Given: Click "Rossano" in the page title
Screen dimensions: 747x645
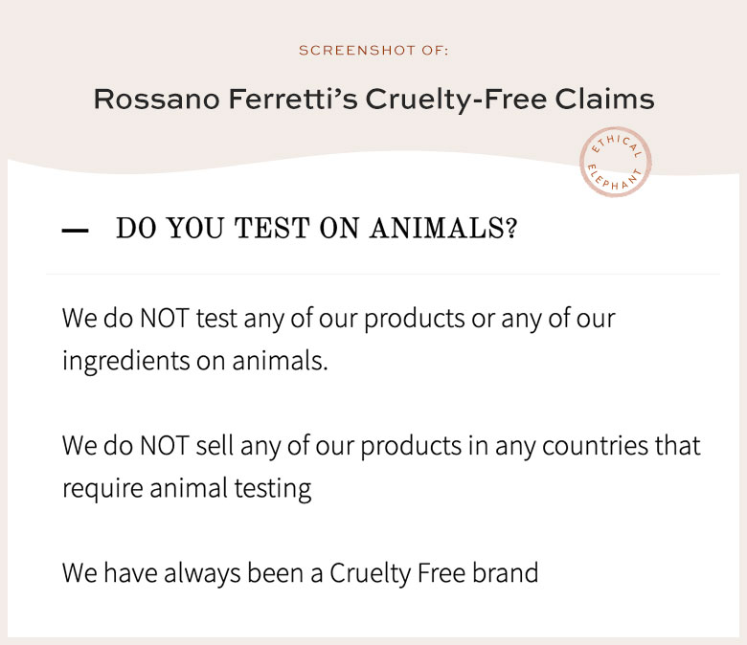Looking at the screenshot, I should (157, 99).
